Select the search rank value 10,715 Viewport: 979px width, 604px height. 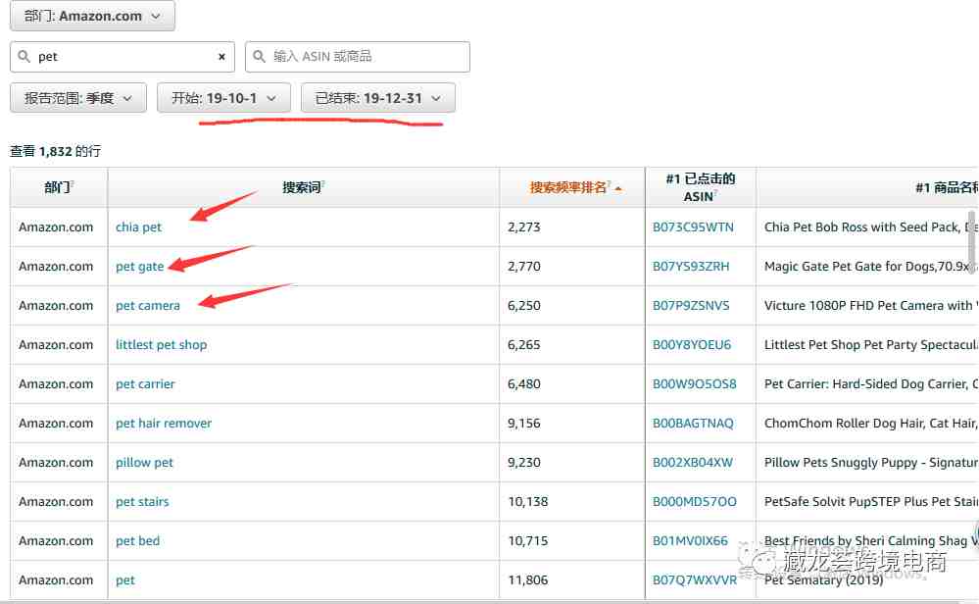coord(527,541)
